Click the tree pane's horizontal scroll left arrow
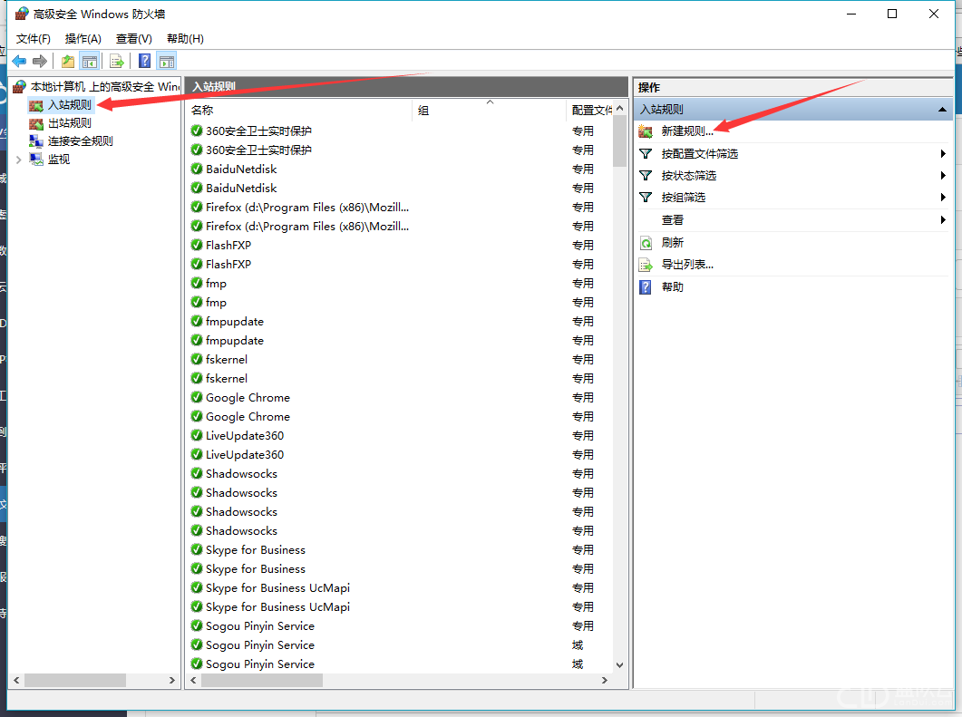This screenshot has height=717, width=962. point(16,680)
